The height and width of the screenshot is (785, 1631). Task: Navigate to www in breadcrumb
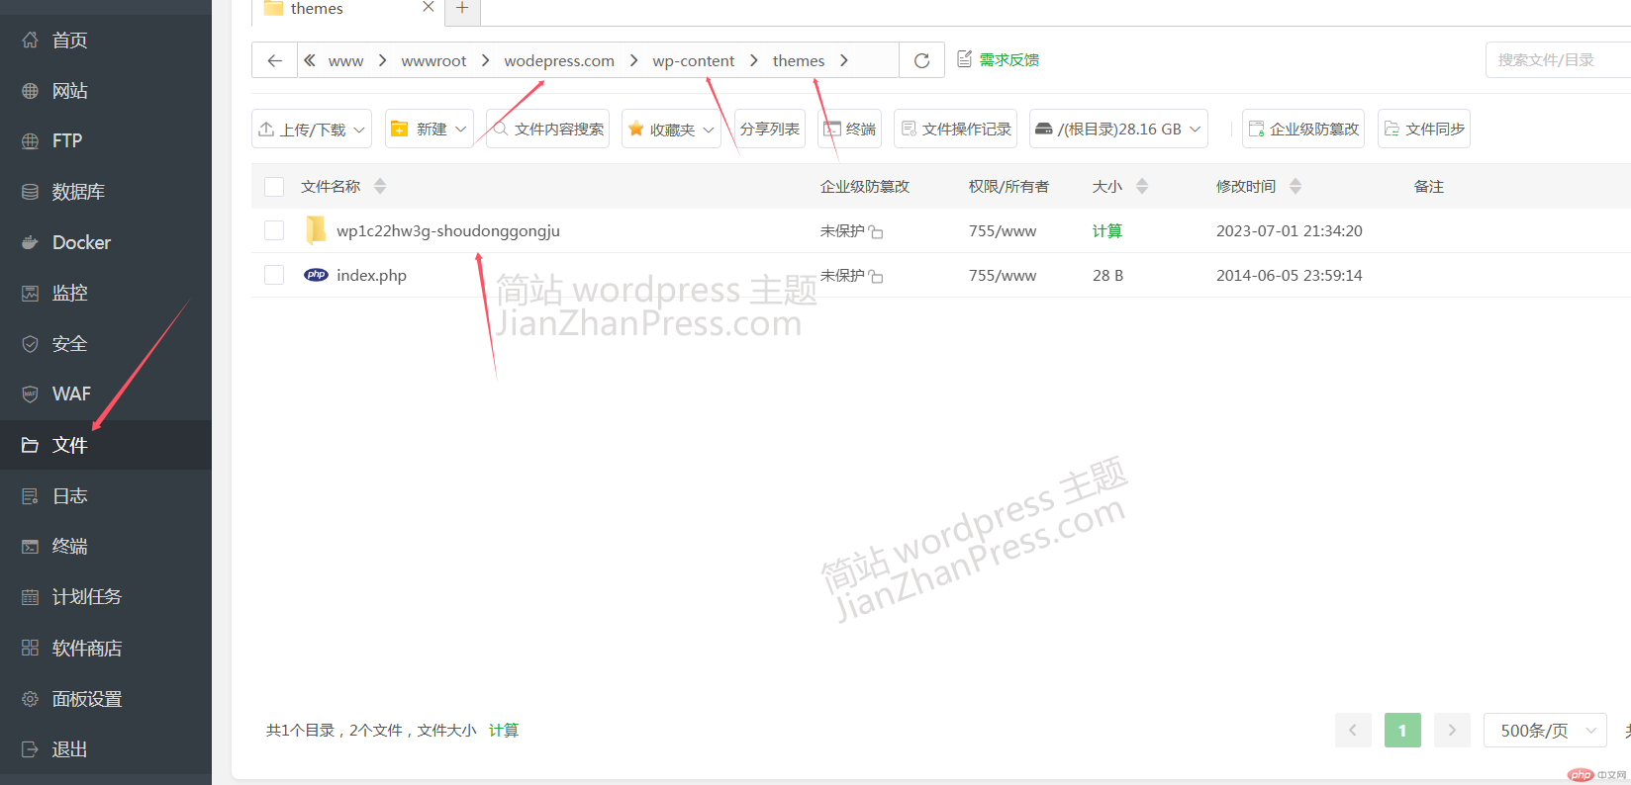346,60
